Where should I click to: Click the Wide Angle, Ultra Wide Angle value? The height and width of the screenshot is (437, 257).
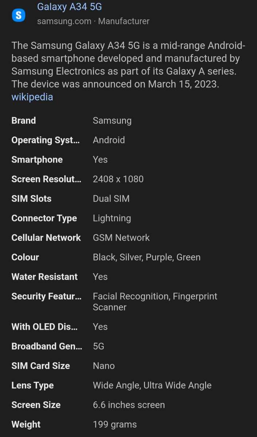(x=152, y=385)
